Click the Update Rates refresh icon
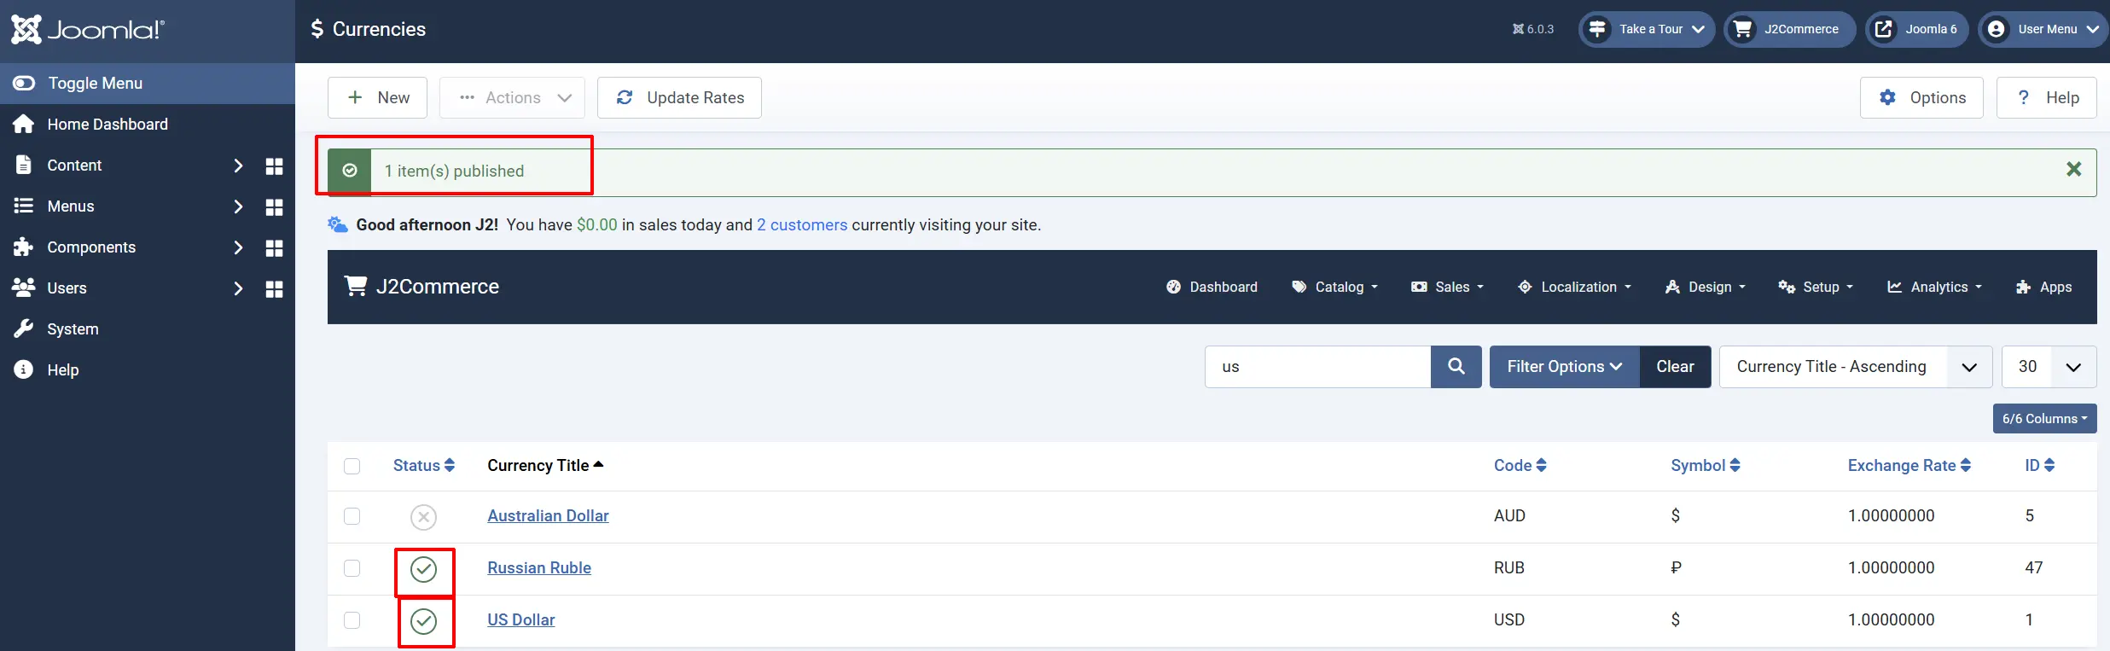 coord(625,97)
